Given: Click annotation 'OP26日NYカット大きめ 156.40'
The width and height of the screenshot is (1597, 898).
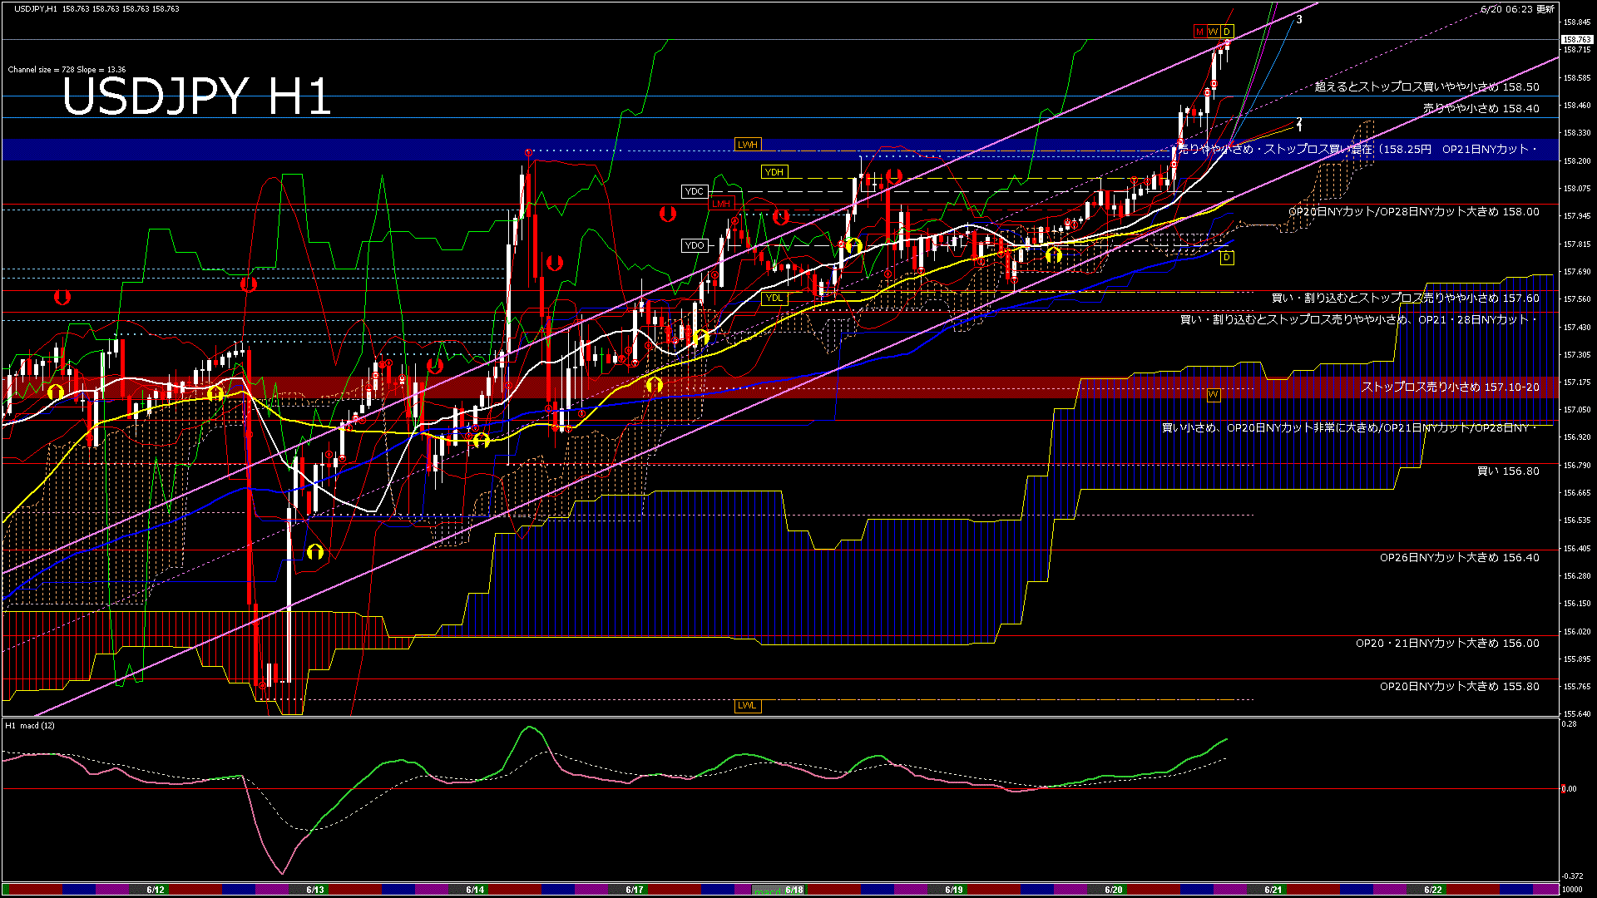Looking at the screenshot, I should [x=1459, y=558].
